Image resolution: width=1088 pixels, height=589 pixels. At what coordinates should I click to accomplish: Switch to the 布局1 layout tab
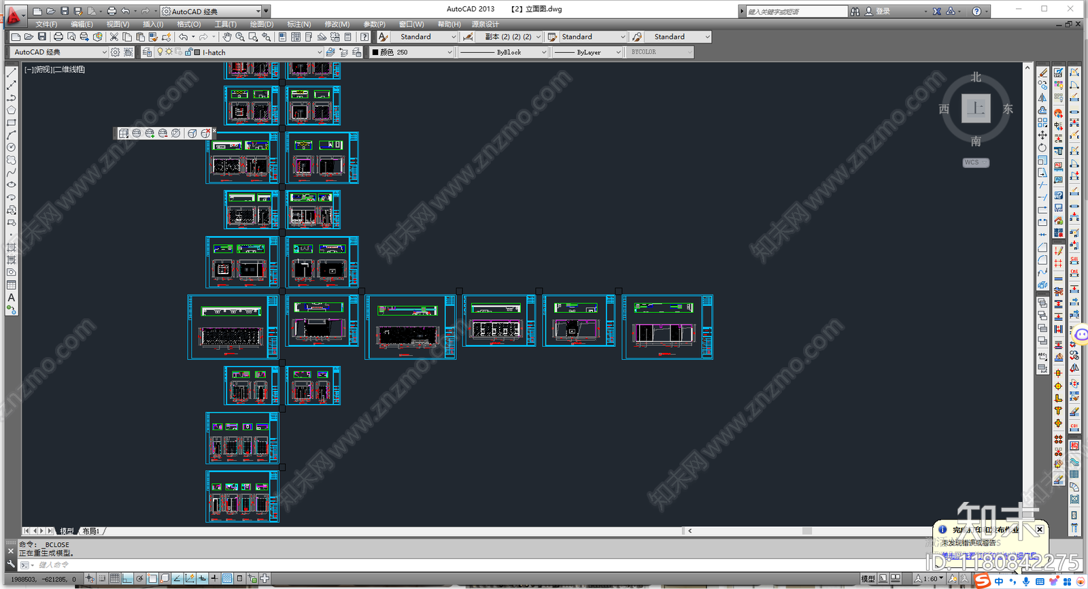[x=91, y=531]
